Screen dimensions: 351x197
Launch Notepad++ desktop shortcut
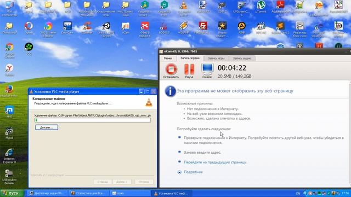299,7
